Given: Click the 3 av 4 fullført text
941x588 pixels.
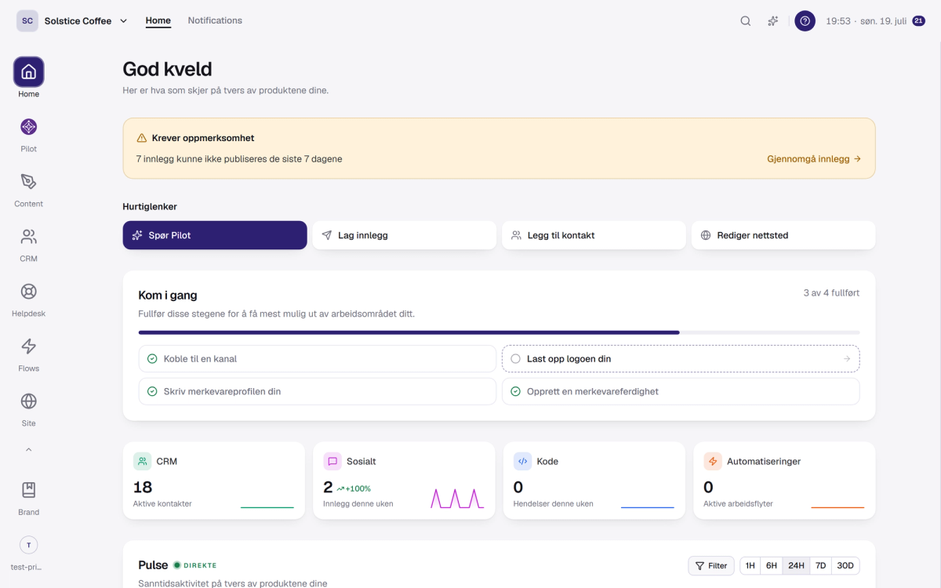Looking at the screenshot, I should point(831,292).
